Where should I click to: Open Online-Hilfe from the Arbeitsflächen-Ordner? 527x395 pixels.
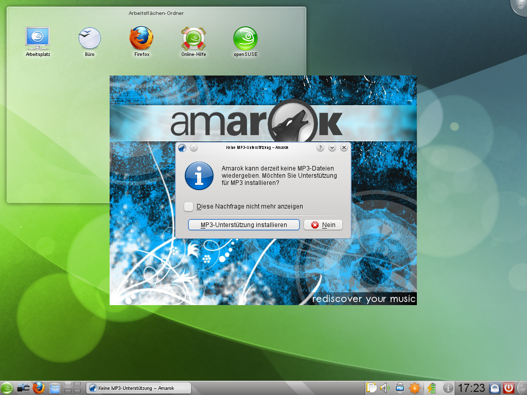tap(192, 37)
